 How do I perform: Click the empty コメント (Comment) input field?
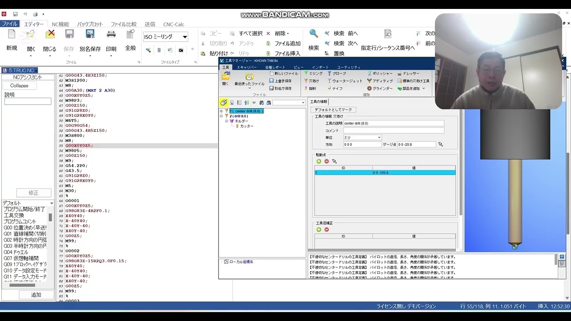tap(394, 130)
